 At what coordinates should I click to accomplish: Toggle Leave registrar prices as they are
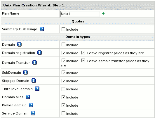click(x=83, y=52)
